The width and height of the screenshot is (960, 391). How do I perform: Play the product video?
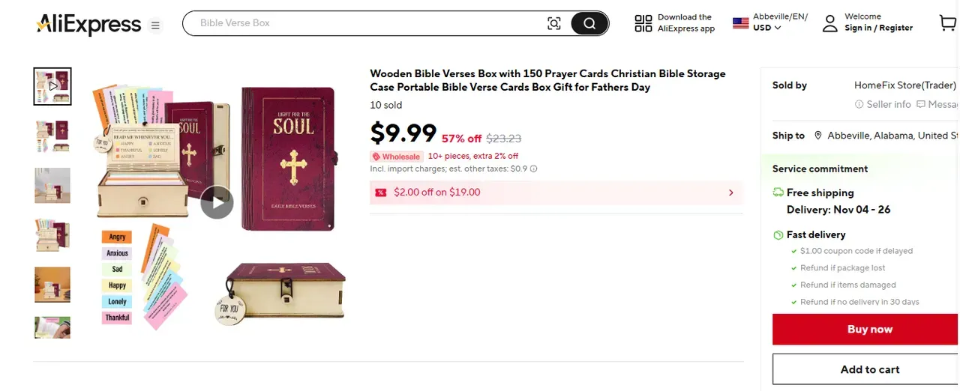[217, 202]
